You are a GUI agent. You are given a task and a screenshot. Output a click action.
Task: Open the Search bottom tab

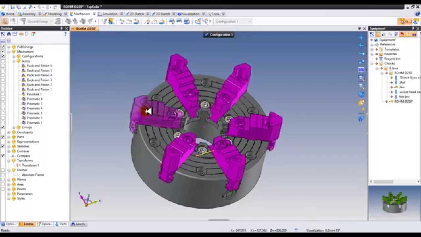tap(78, 224)
